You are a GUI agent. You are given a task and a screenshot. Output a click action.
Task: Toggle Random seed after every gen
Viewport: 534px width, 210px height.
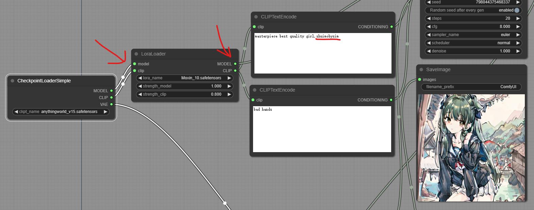point(517,10)
